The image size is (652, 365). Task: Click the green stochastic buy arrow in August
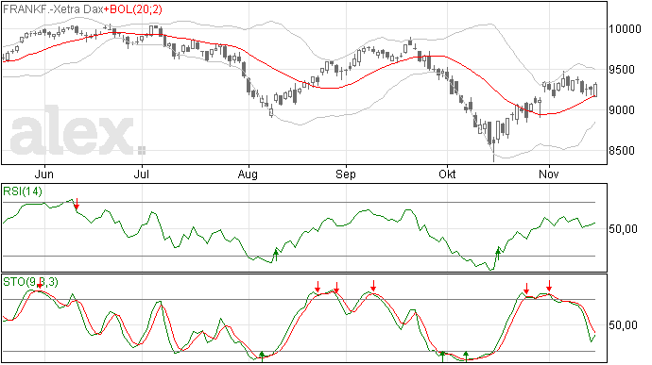pyautogui.click(x=262, y=357)
